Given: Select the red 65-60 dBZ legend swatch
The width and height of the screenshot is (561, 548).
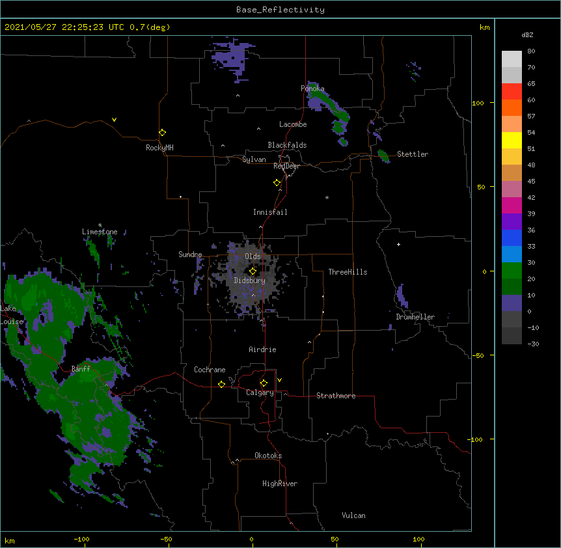Looking at the screenshot, I should (x=512, y=92).
